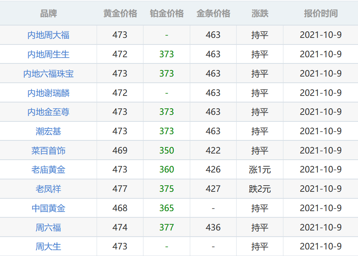Open the 老庙黄金 brand link
Screen dimensions: 358x256
coord(48,169)
